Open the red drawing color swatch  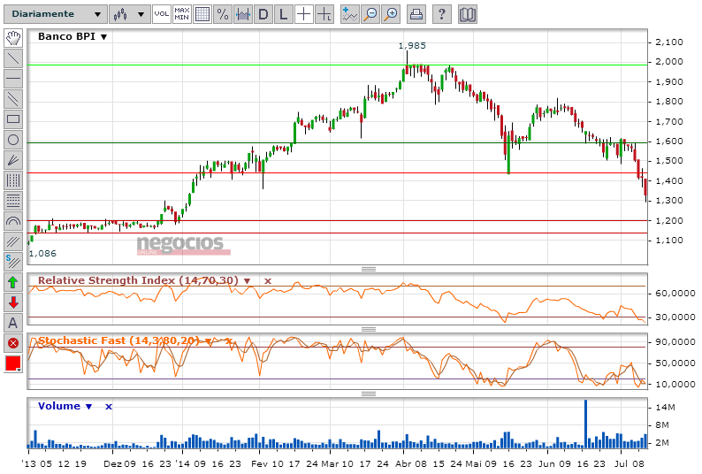(13, 363)
